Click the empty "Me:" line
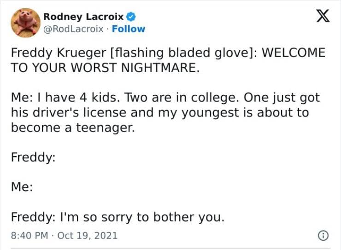This screenshot has width=341, height=250. pos(22,187)
